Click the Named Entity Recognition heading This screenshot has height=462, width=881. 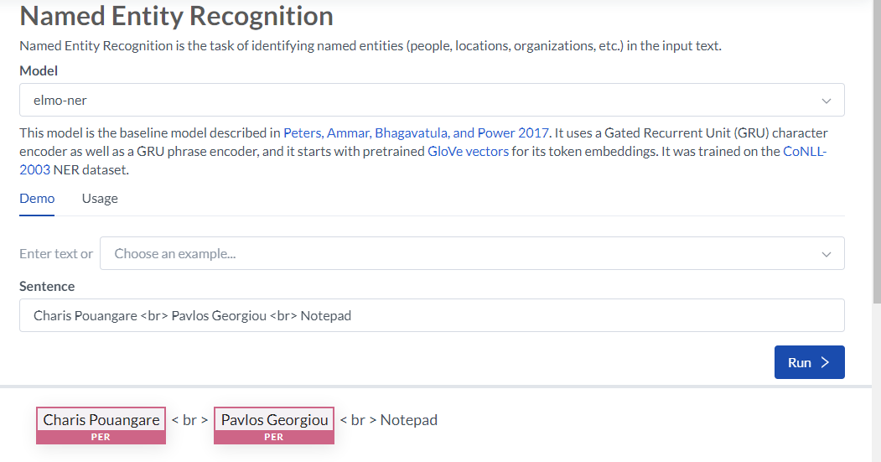click(x=176, y=15)
